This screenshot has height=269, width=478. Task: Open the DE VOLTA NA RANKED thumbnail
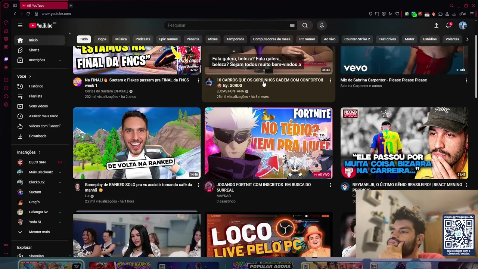click(137, 143)
